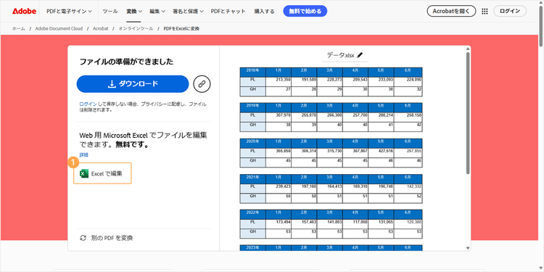Viewport: 544px width, 272px height.
Task: Click the value 258,158 in the 2019 table
Action: pos(413,115)
